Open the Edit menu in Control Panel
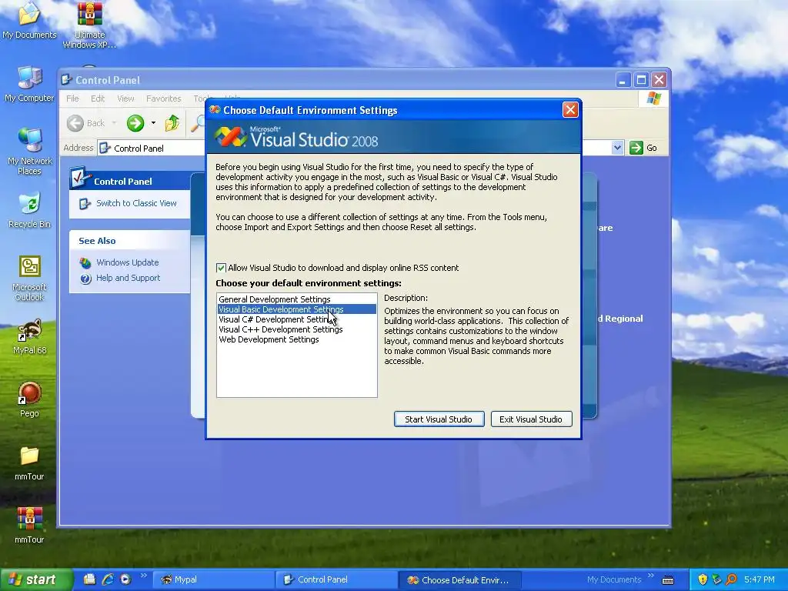Screen dimensions: 788x591 pyautogui.click(x=98, y=98)
